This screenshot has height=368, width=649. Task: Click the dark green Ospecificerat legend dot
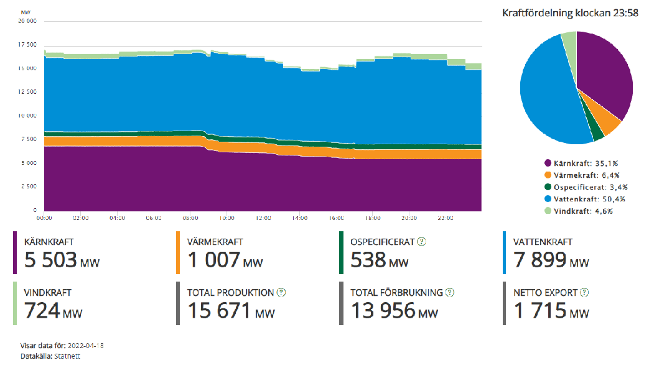pyautogui.click(x=548, y=186)
